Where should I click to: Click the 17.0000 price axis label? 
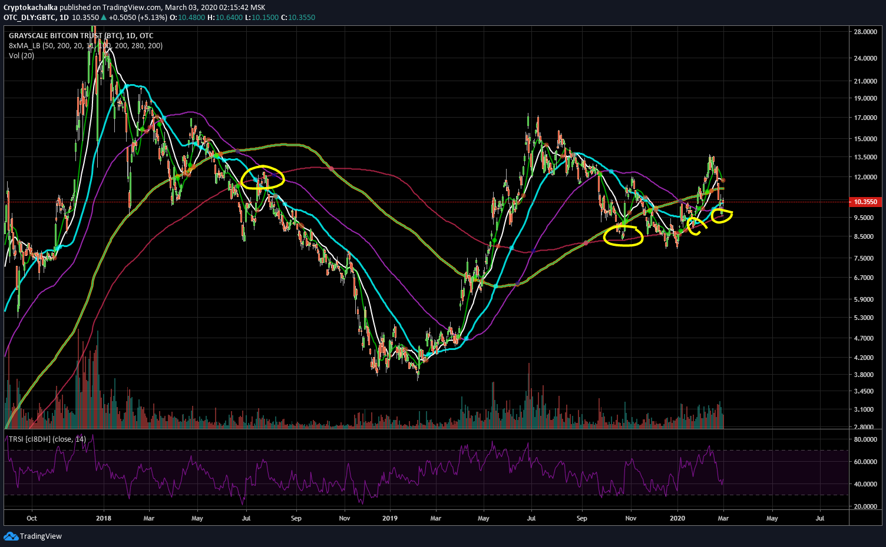pyautogui.click(x=865, y=118)
